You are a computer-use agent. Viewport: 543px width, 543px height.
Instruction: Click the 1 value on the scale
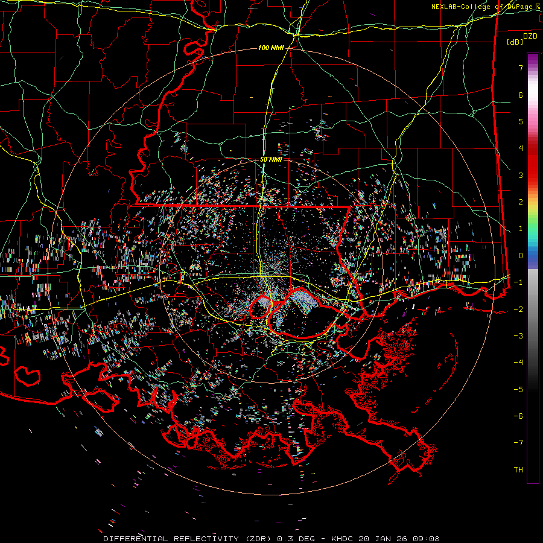pos(521,229)
